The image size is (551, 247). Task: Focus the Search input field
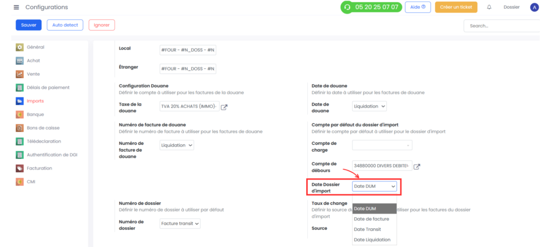502,26
